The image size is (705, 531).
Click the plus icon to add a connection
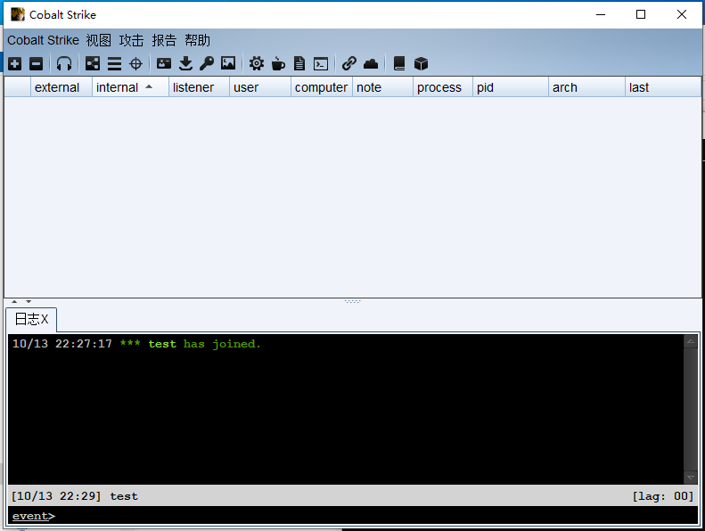[x=15, y=63]
